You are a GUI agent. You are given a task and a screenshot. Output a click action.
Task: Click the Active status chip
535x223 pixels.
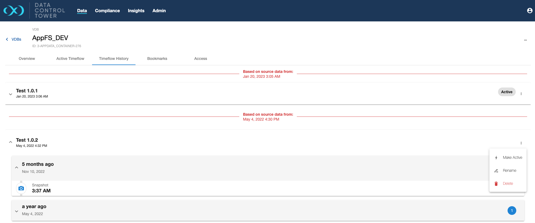[506, 92]
